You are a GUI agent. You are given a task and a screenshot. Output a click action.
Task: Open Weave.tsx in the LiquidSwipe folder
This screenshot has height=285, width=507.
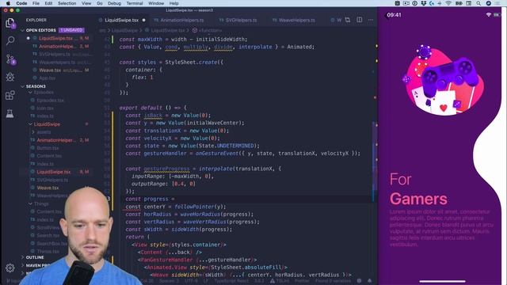pyautogui.click(x=48, y=188)
